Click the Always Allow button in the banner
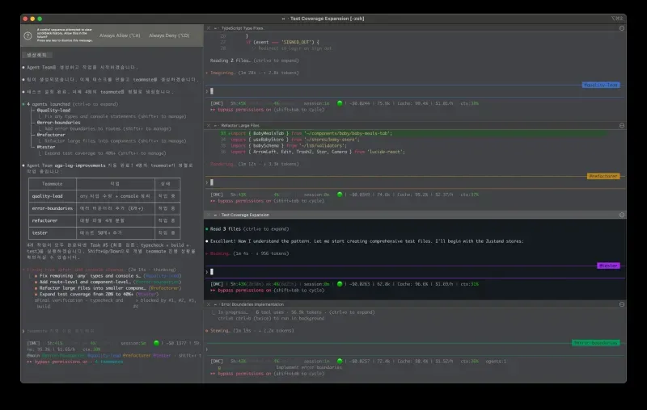This screenshot has width=647, height=410. 120,36
